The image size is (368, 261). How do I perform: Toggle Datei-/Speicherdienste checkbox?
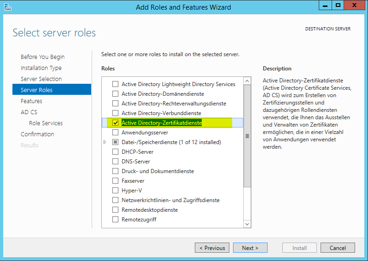pyautogui.click(x=115, y=142)
